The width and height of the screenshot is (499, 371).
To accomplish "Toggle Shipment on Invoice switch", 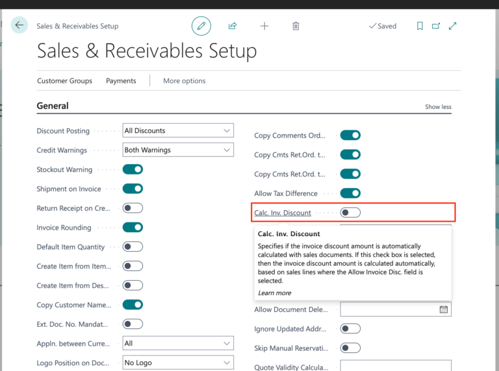I will point(133,189).
